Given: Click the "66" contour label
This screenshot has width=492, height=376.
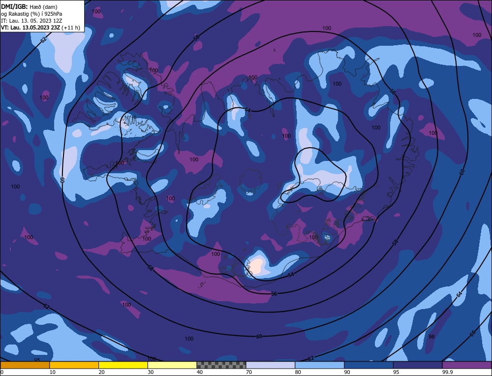Looking at the screenshot, I should pyautogui.click(x=472, y=333).
